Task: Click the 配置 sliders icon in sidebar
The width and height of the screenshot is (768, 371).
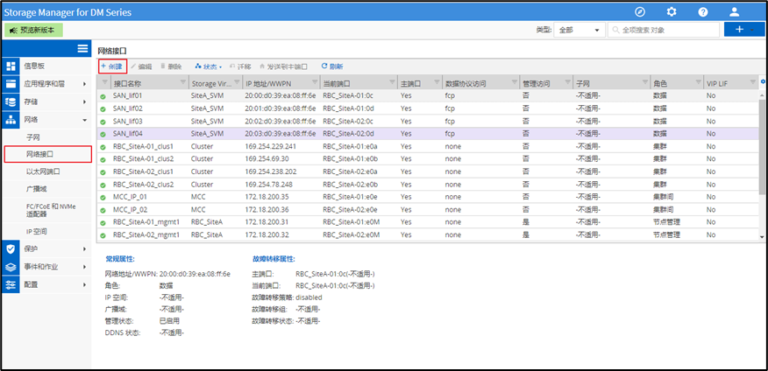Action: [x=11, y=285]
